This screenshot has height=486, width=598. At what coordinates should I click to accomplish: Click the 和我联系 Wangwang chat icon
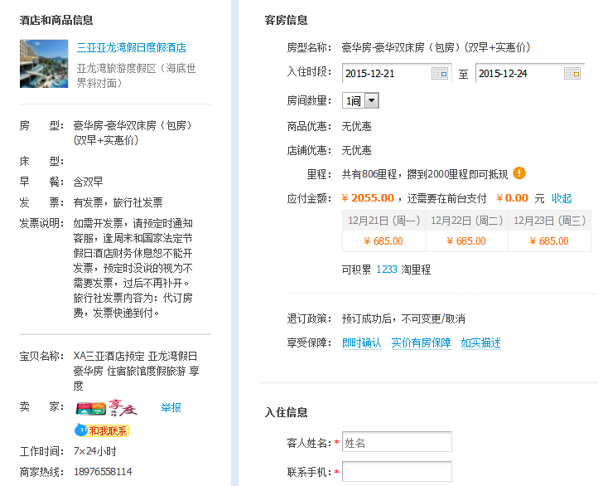(103, 430)
